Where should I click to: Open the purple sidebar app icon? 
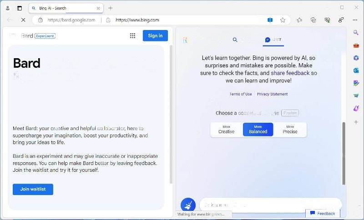pyautogui.click(x=356, y=108)
